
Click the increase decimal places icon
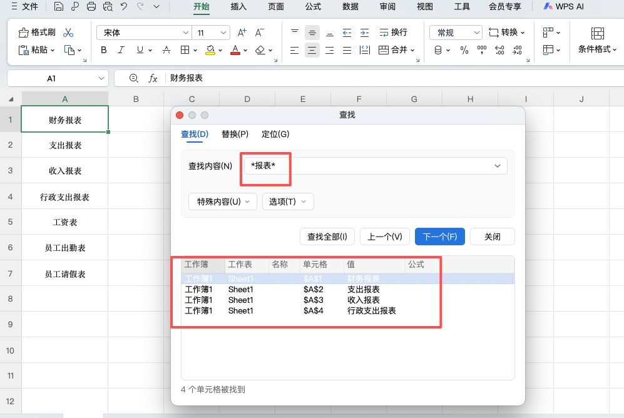click(499, 50)
